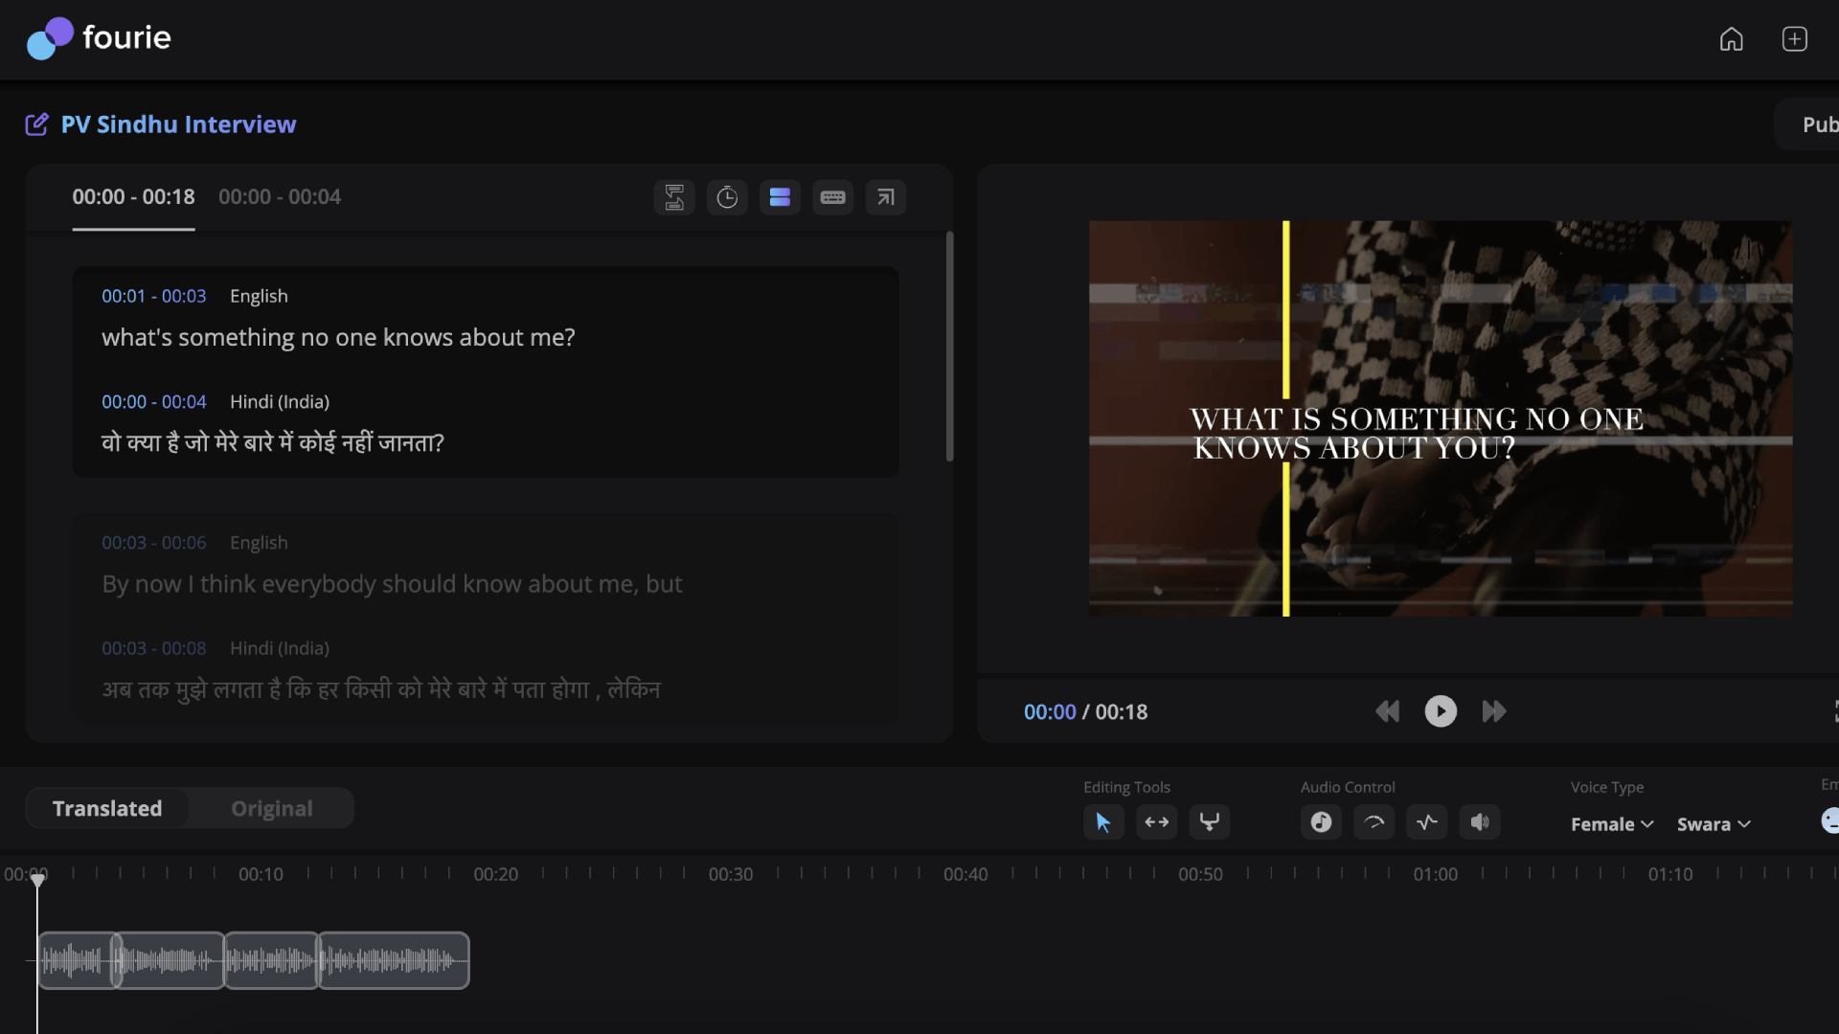Click the expand/export arrow icon in transcript toolbar

tap(885, 197)
